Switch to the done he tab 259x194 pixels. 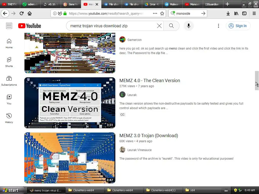coord(71,4)
